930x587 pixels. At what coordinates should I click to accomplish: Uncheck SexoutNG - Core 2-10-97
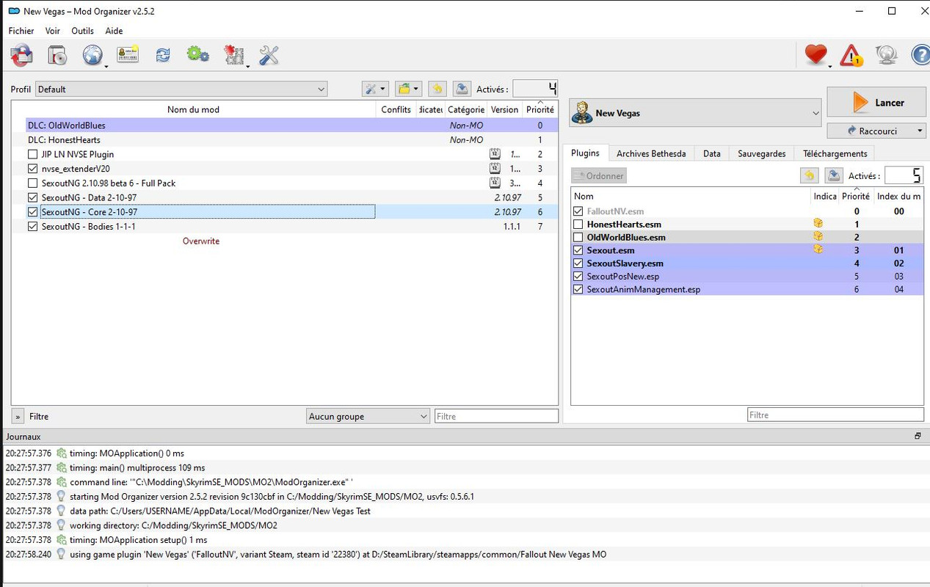(32, 212)
